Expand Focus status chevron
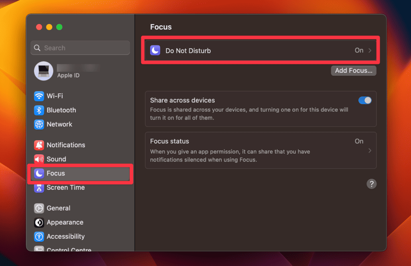Viewport: 411px width, 266px height. (370, 151)
